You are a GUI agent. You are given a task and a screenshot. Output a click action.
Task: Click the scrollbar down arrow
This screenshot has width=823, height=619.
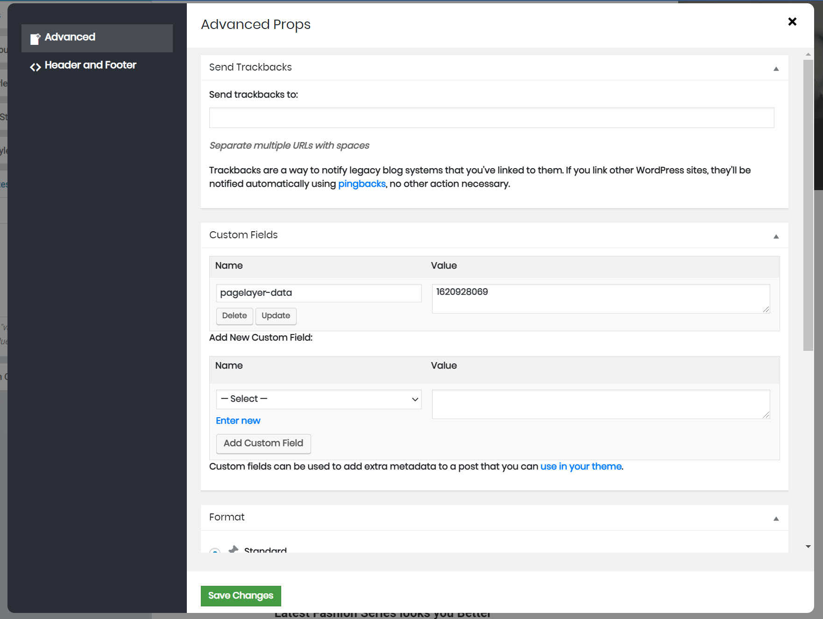[x=808, y=546]
